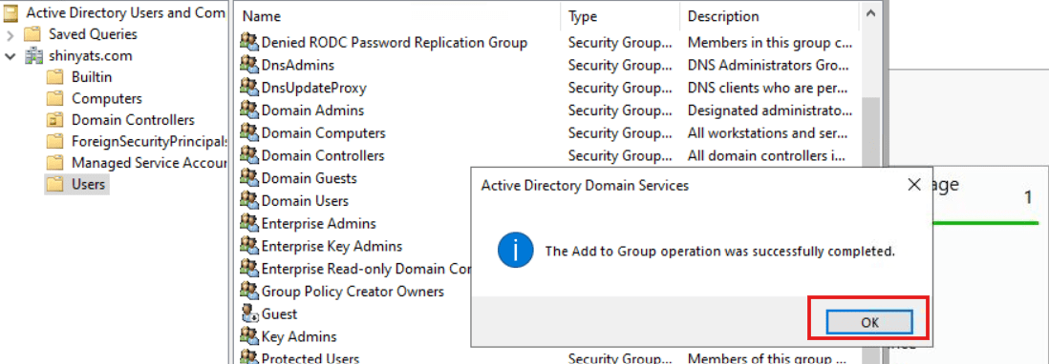Select the Builtin folder icon
This screenshot has height=364, width=1049.
[x=54, y=77]
